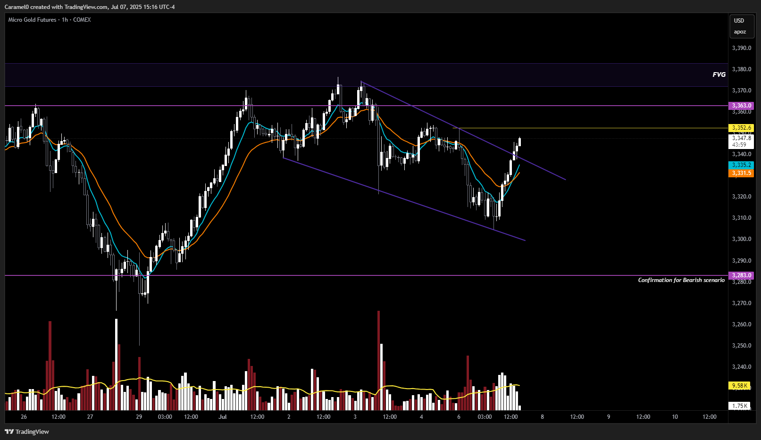The width and height of the screenshot is (761, 440).
Task: Select the cyan 3,335.2 moving average tag
Action: [x=742, y=165]
